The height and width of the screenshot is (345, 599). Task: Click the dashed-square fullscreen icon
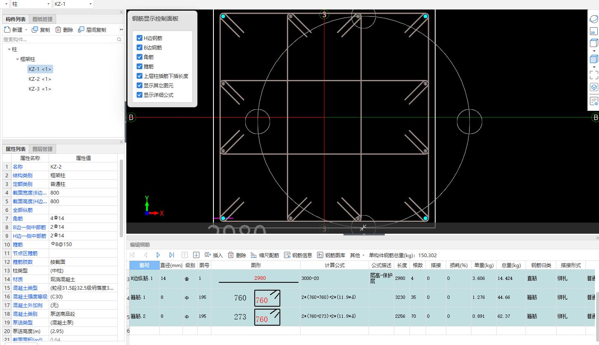594,75
